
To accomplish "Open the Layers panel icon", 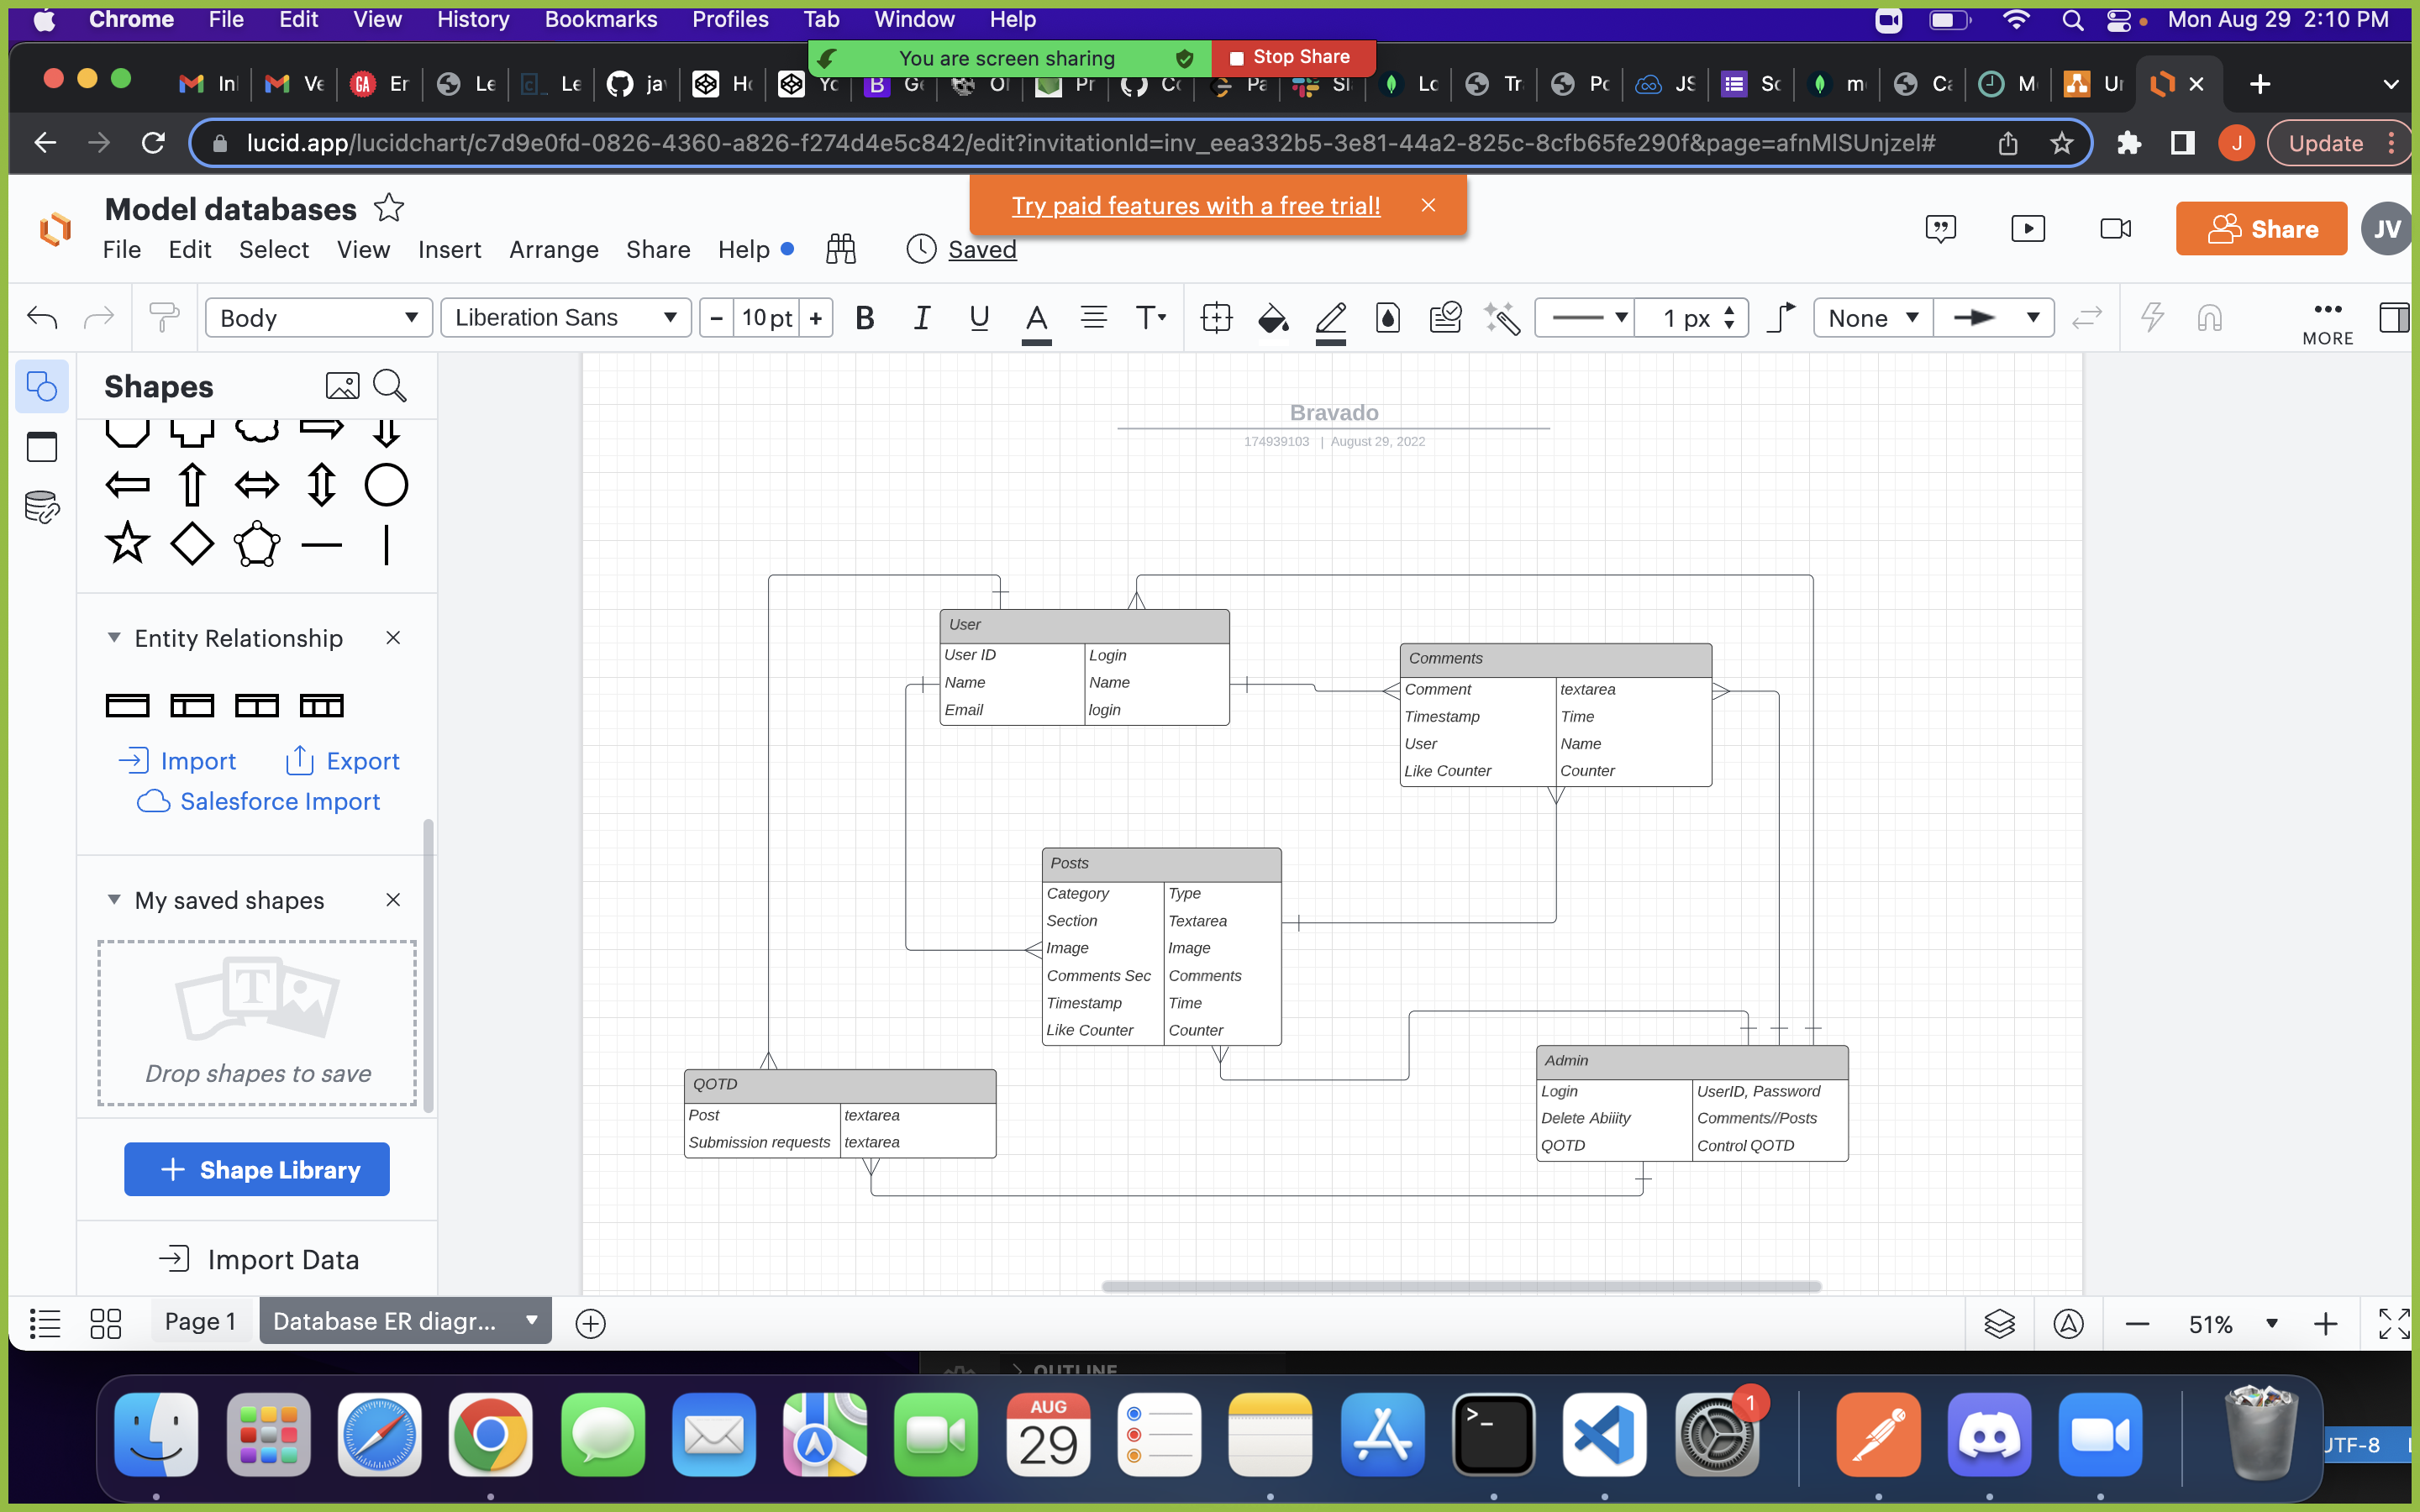I will (1999, 1323).
